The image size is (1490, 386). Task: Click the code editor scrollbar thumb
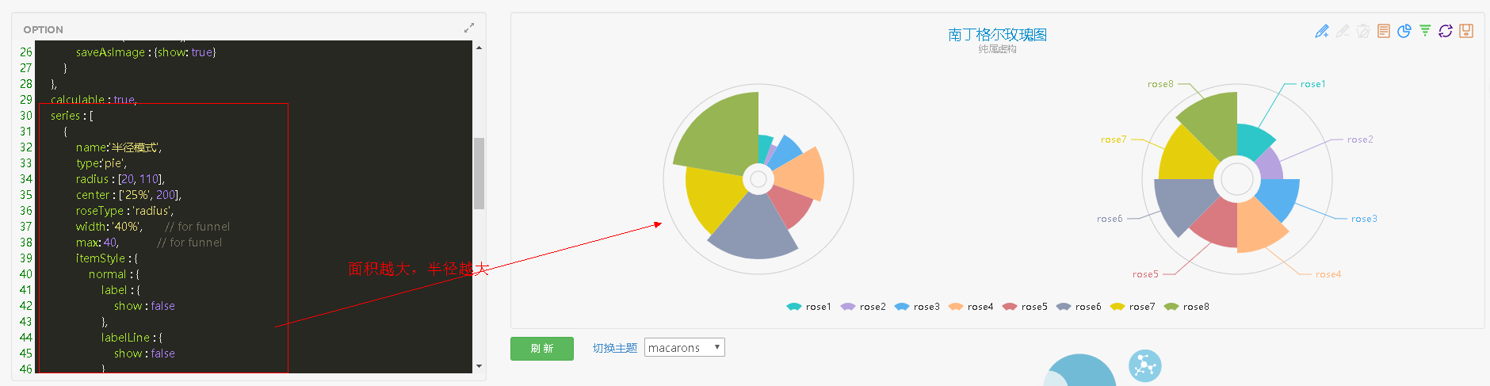pos(479,173)
